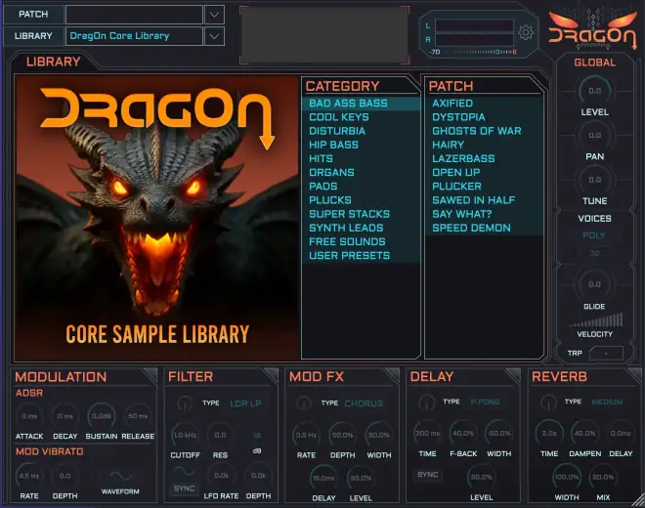Screen dimensions: 645x508
Task: Change the voices count value 32
Action: (594, 253)
